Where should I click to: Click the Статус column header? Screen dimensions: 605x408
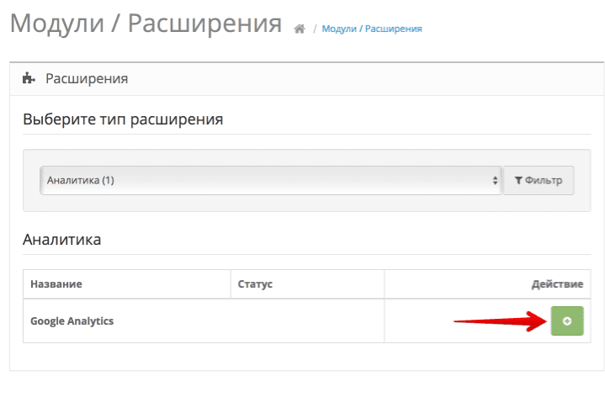coord(256,284)
